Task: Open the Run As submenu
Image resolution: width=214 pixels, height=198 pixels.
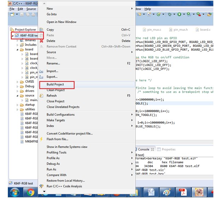Action: click(87, 169)
